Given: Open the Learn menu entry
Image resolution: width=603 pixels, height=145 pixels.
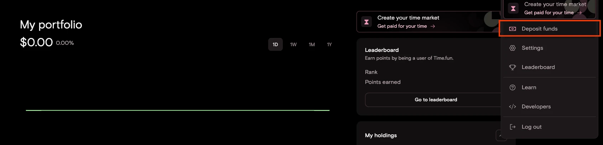Looking at the screenshot, I should [x=529, y=87].
